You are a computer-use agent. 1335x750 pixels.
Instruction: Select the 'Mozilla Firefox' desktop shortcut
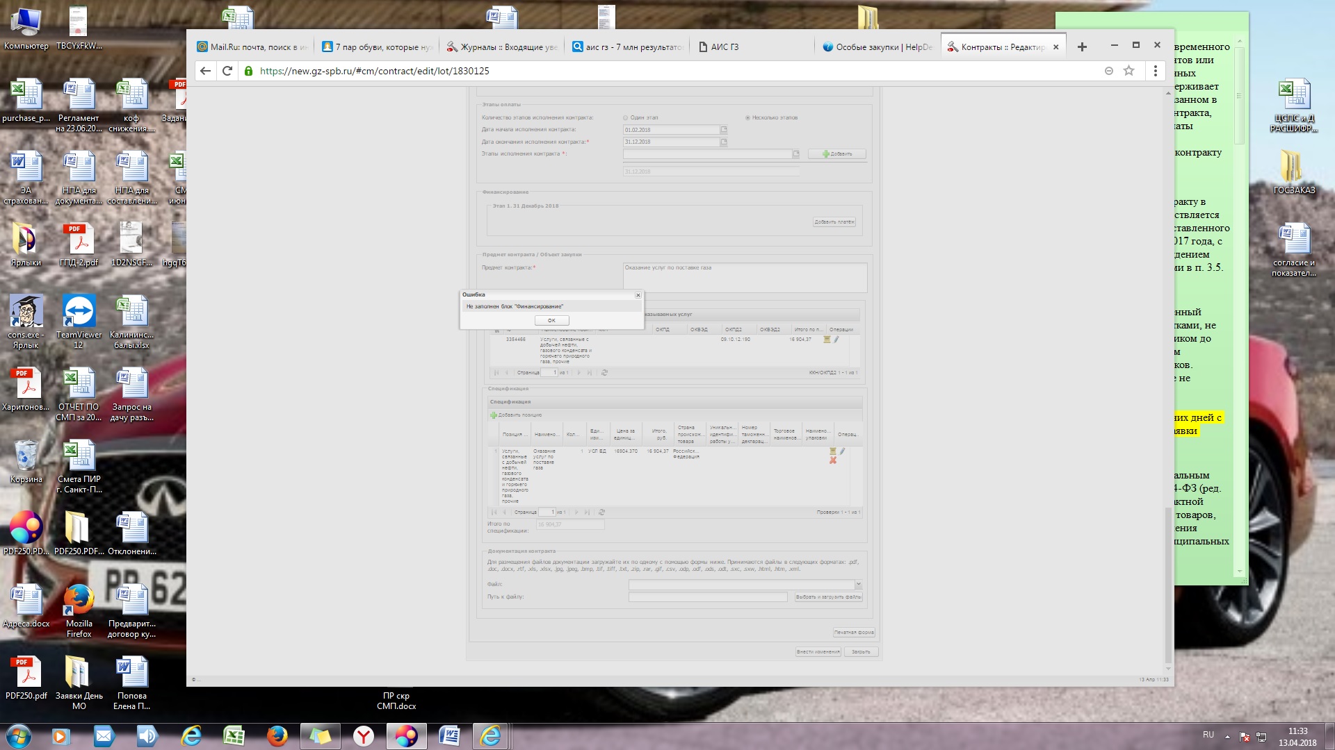[79, 610]
